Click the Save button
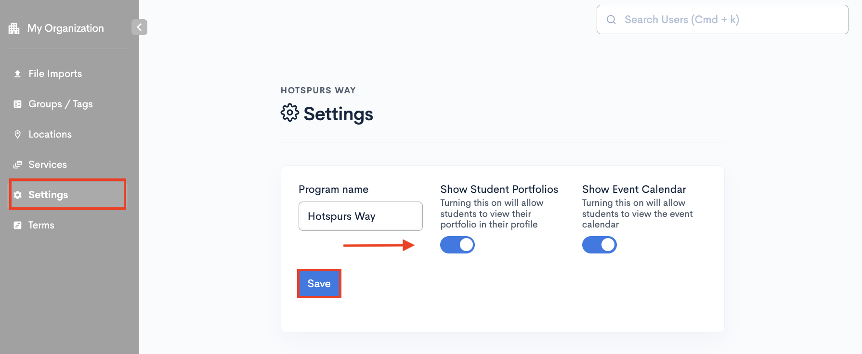This screenshot has width=862, height=354. coord(319,283)
